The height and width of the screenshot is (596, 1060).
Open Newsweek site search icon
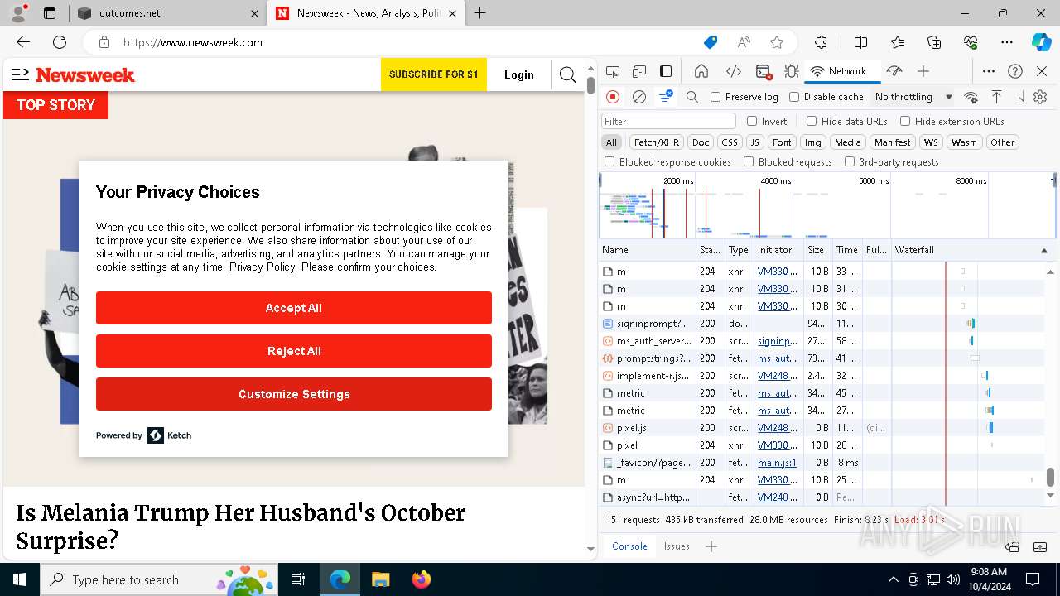[567, 75]
